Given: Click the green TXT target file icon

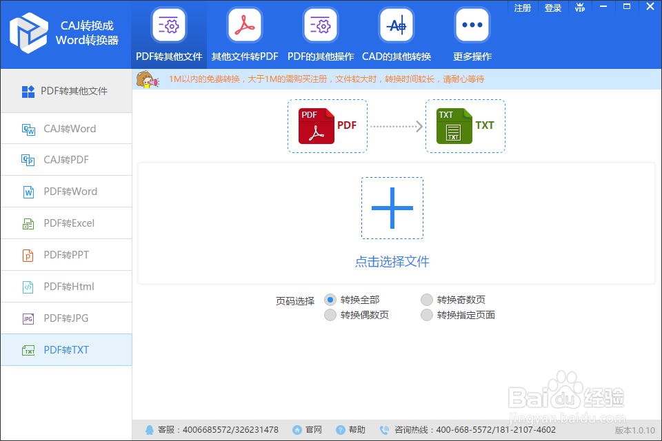Looking at the screenshot, I should (x=454, y=126).
